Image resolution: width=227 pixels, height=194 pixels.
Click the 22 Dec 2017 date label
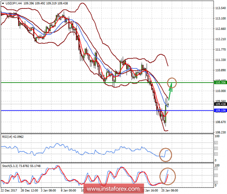point(9,190)
